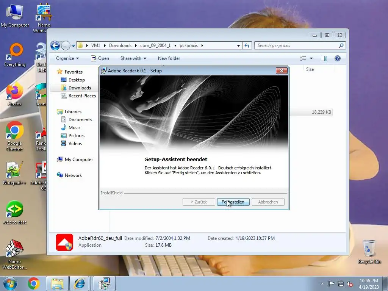
Task: Click the AdbeRdr60_deu_full details pane icon
Action: 64,242
